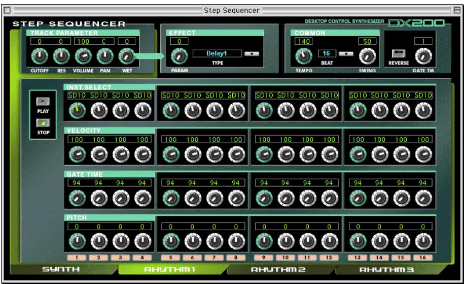464x284 pixels.
Task: Click Velocity knob for step 1
Action: (x=77, y=154)
